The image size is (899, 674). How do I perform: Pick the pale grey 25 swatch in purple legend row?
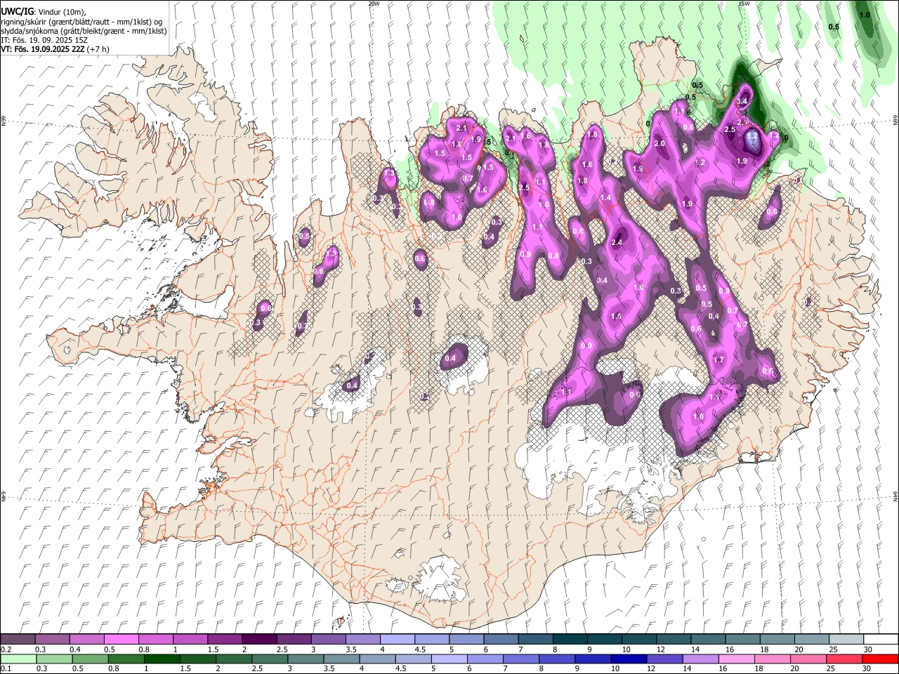tap(846, 639)
